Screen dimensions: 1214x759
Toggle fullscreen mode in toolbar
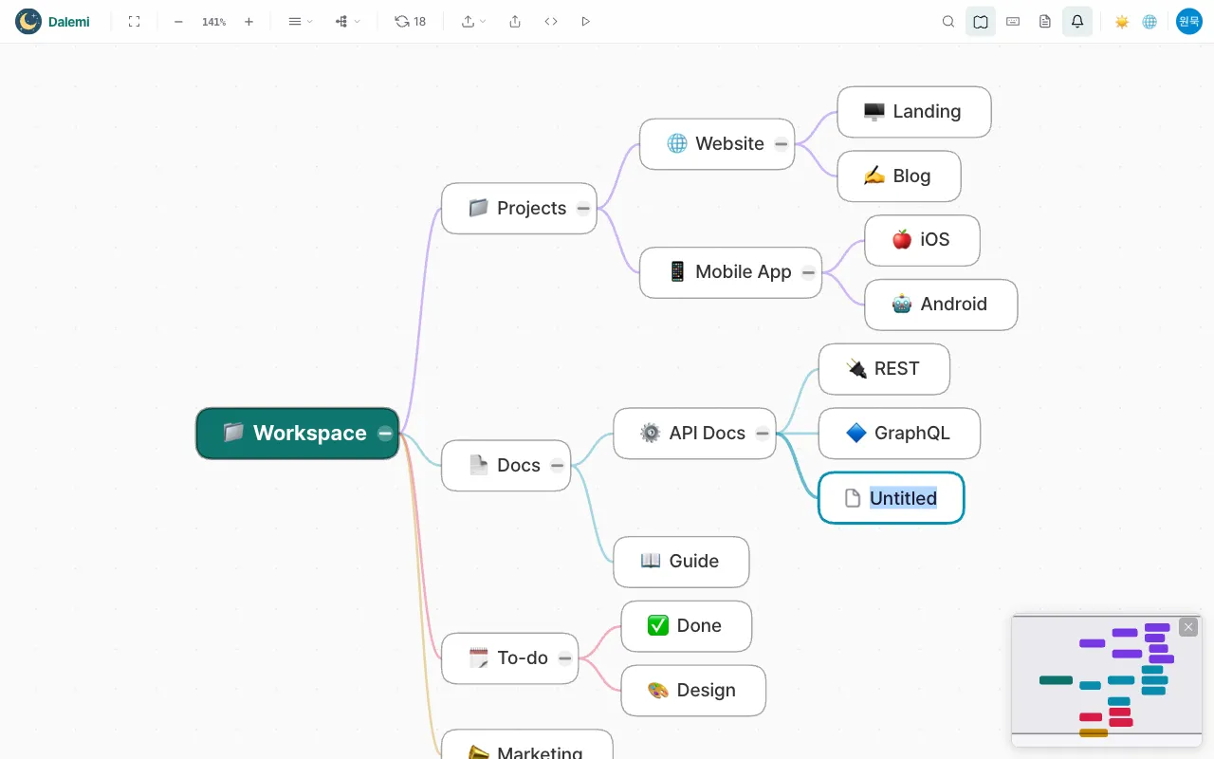[134, 21]
